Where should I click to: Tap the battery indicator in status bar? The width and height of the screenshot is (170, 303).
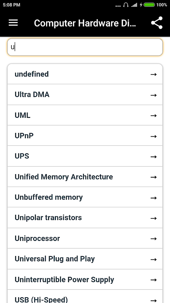point(149,5)
